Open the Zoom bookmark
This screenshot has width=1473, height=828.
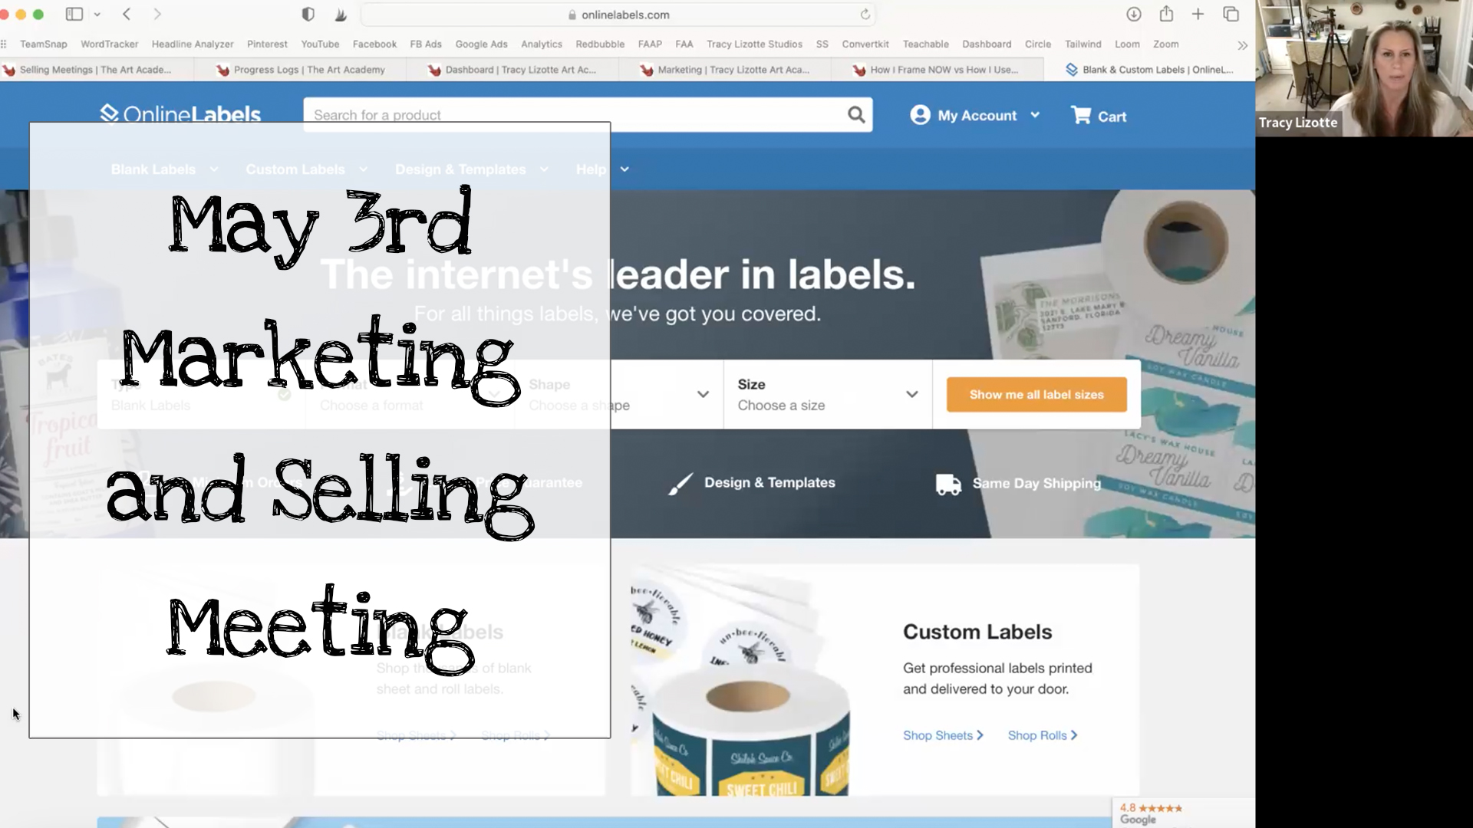[1165, 44]
